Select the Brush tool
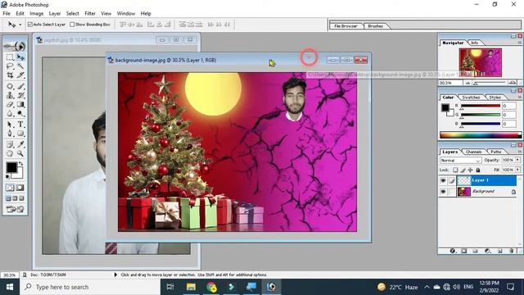The image size is (524, 295). (20, 86)
